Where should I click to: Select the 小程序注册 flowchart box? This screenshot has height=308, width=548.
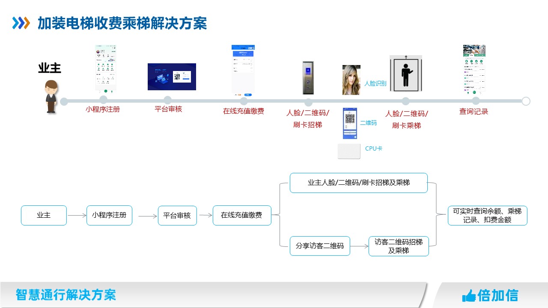click(x=109, y=215)
